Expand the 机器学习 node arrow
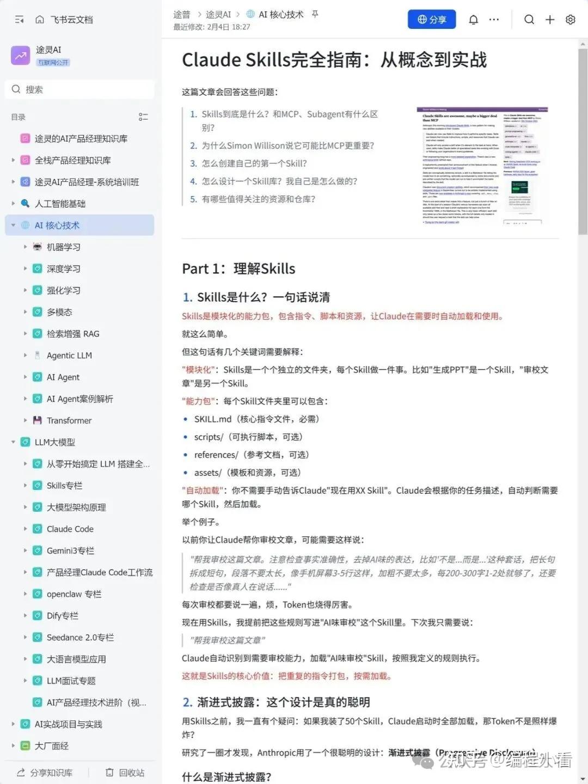 click(x=25, y=247)
